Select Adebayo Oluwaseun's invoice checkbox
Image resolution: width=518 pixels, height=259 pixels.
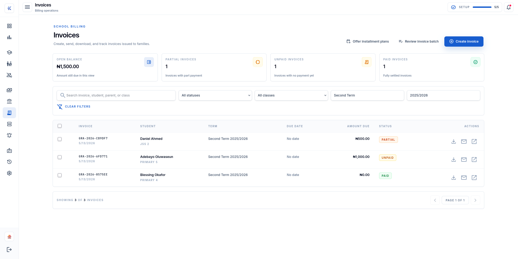click(x=60, y=157)
